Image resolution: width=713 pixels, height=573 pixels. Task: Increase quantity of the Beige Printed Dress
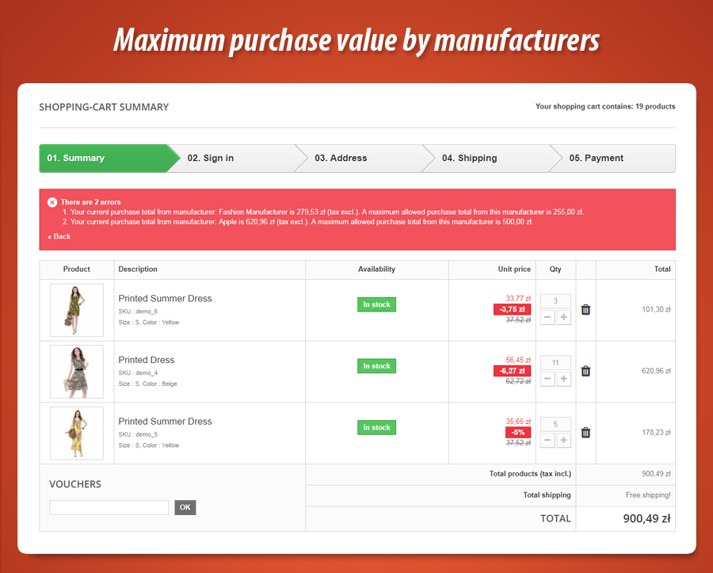563,379
